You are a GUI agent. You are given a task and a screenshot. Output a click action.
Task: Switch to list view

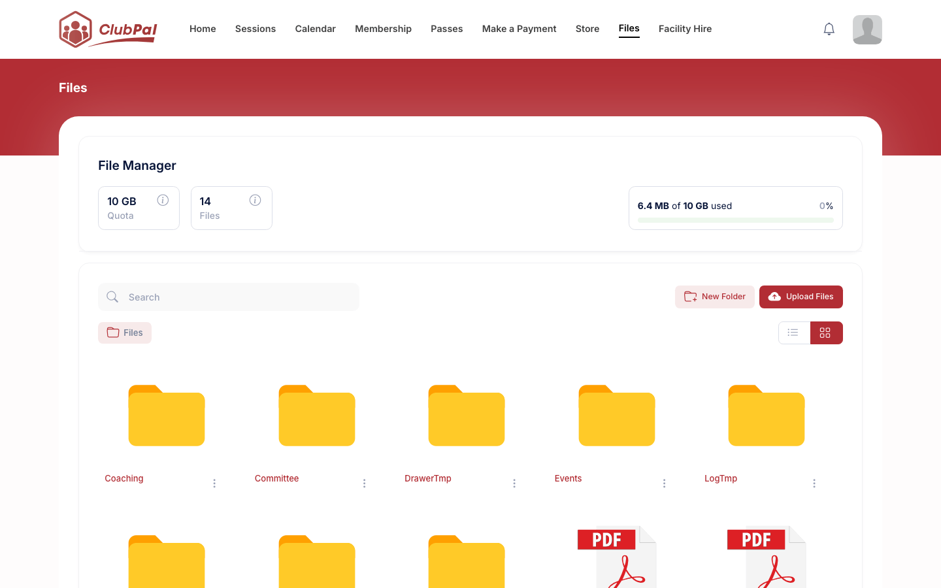coord(794,333)
